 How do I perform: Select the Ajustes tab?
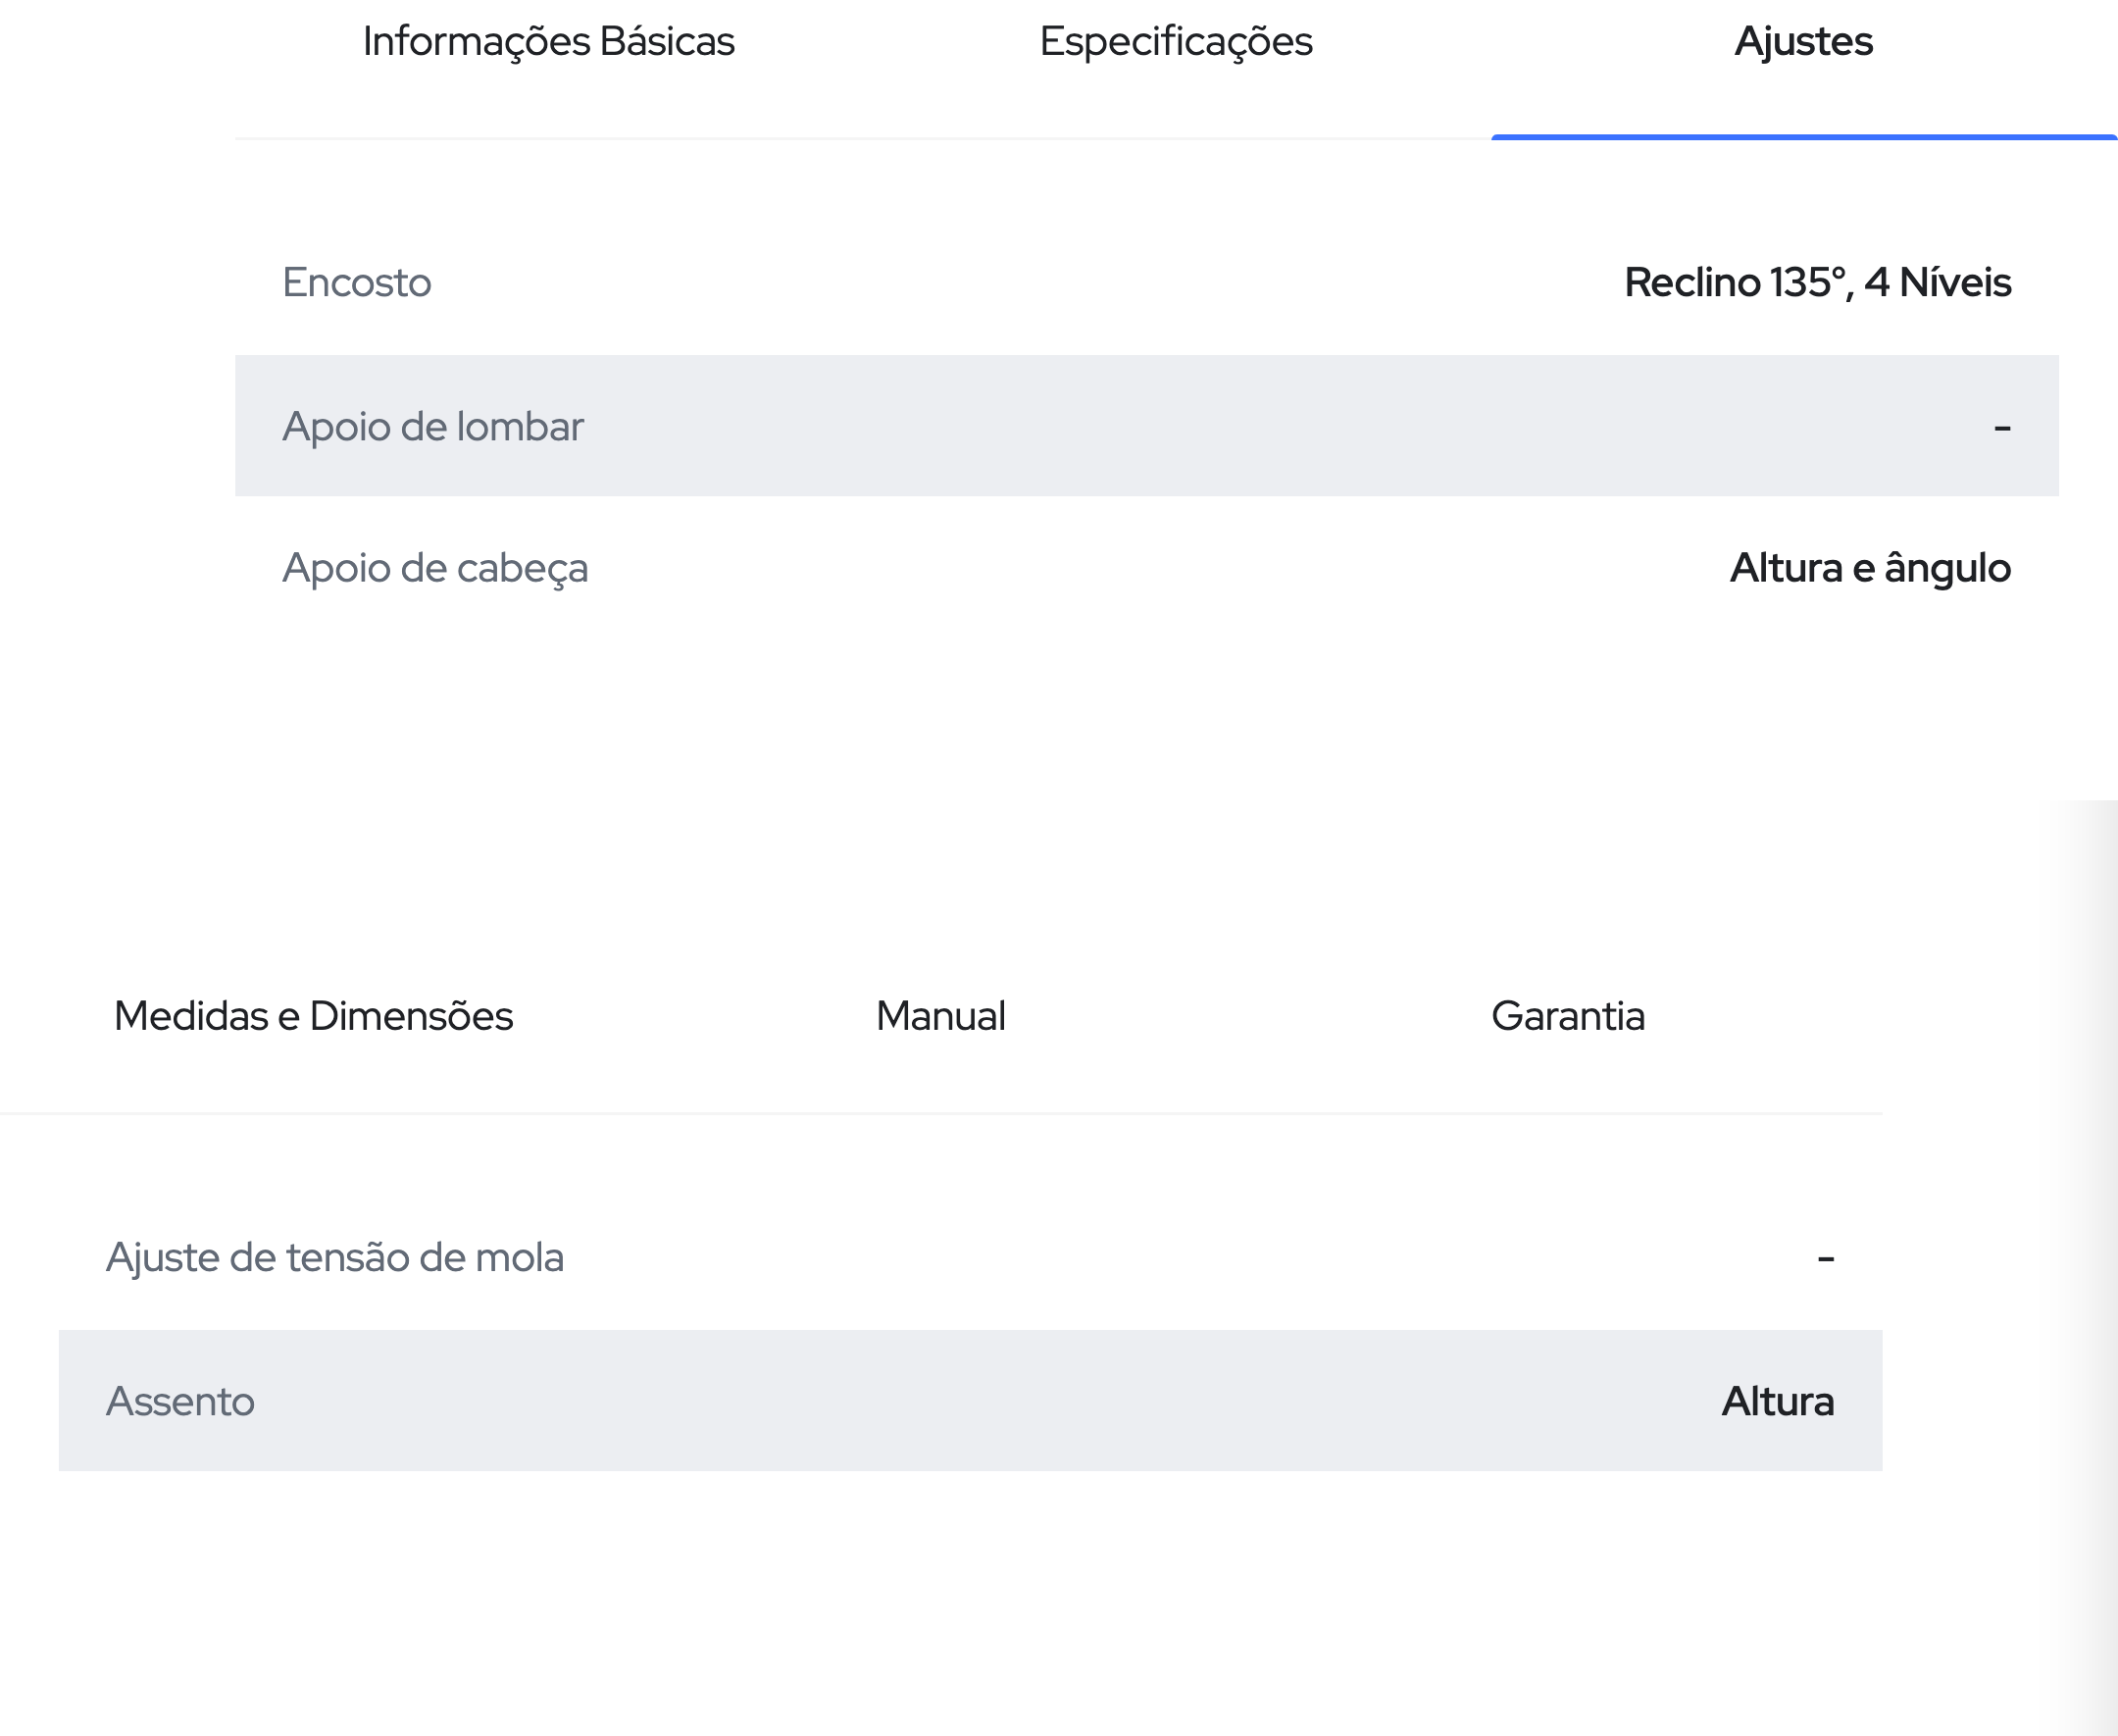pyautogui.click(x=1803, y=41)
